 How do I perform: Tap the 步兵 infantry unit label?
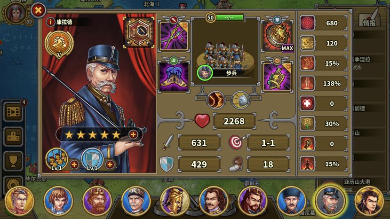pos(231,73)
